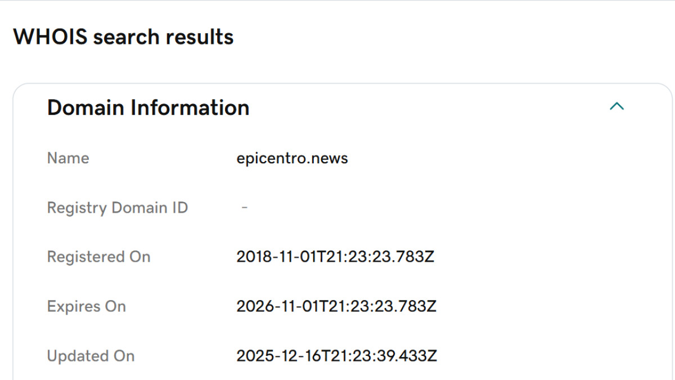Select the Expires On timestamp value
The image size is (675, 380).
click(336, 307)
